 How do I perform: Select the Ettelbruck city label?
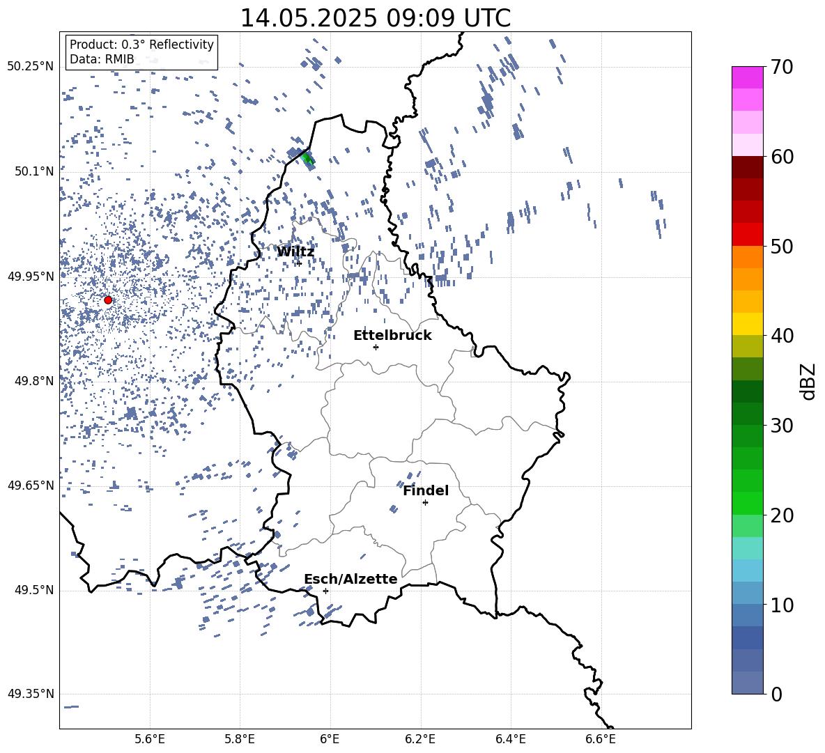coord(392,336)
